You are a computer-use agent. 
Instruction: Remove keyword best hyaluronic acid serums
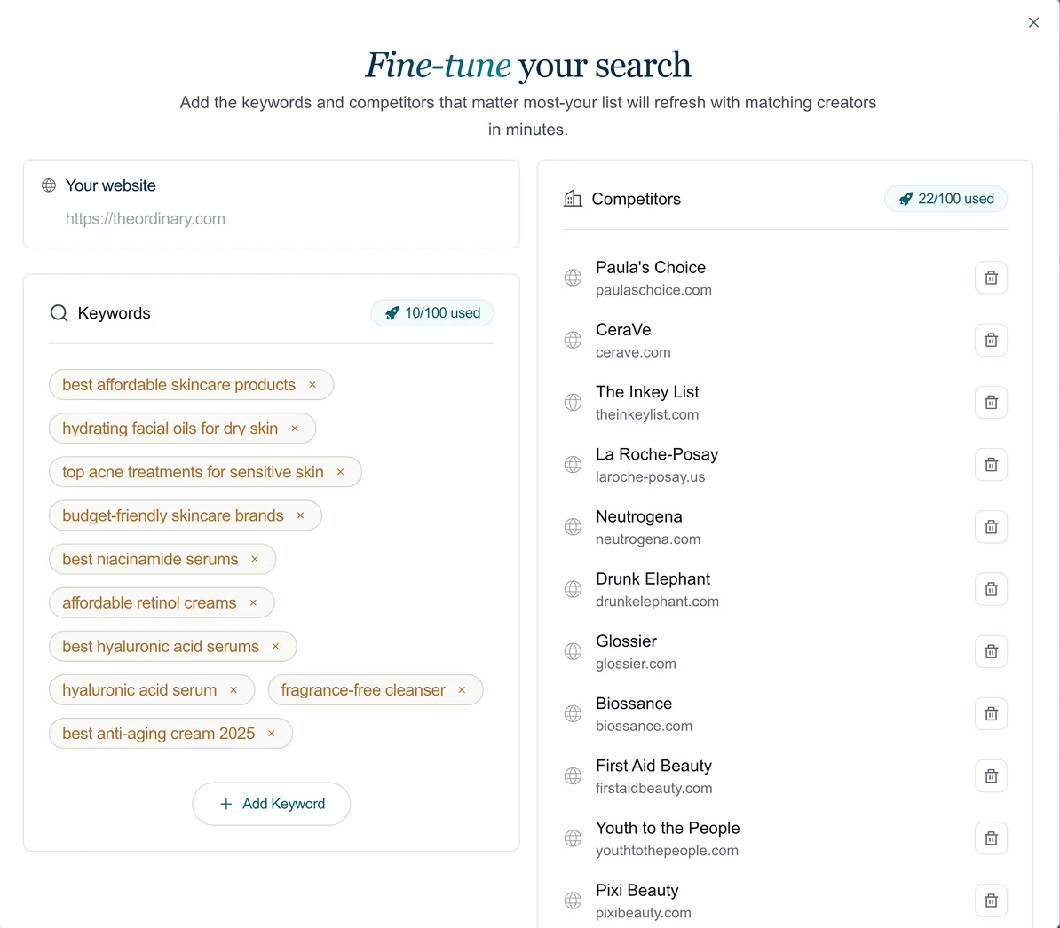(x=275, y=647)
